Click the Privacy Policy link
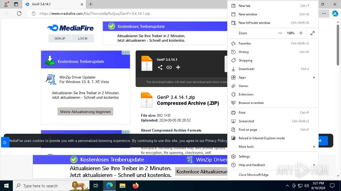Viewport: 341px width, 191px height. coord(216,141)
